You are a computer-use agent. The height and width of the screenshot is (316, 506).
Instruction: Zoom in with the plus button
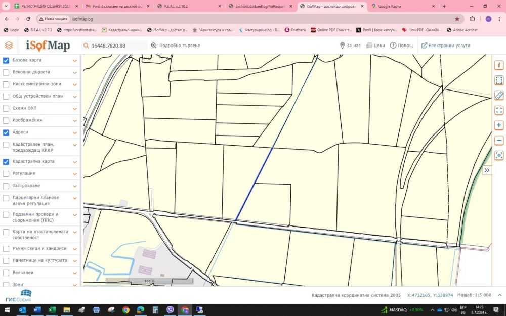point(499,125)
